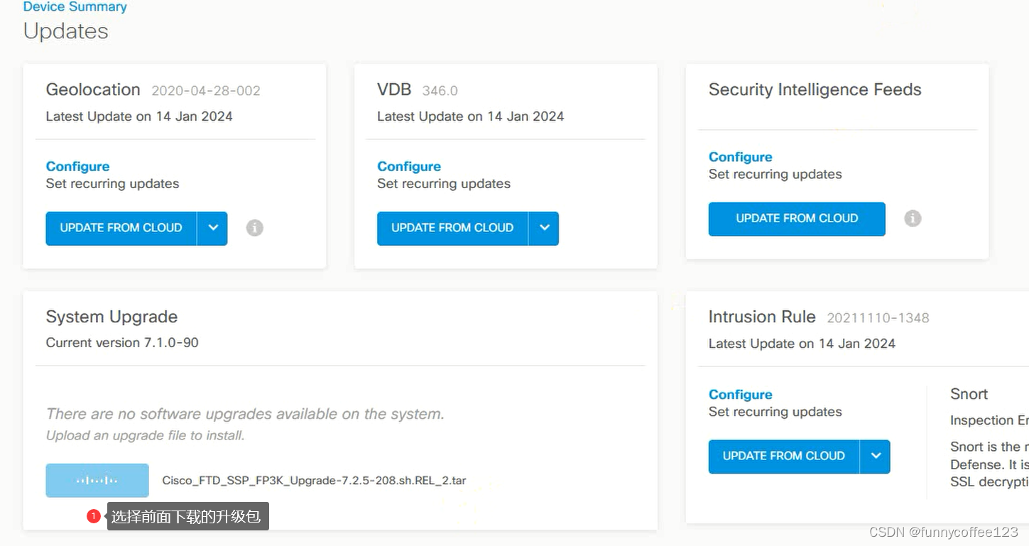The height and width of the screenshot is (546, 1029).
Task: Expand Intrusion Rule update dropdown arrow
Action: 875,456
